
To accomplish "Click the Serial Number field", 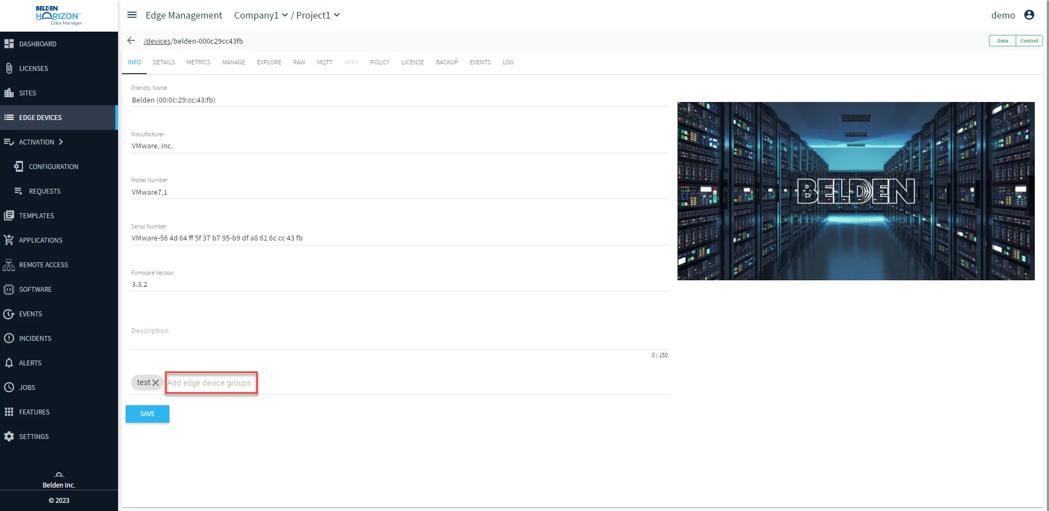I will (399, 238).
